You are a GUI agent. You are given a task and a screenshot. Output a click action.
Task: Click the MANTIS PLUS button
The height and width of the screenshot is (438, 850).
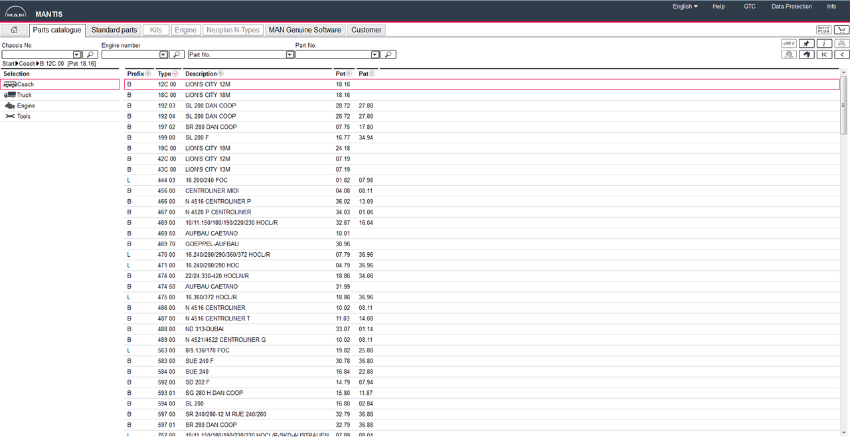[x=824, y=30]
